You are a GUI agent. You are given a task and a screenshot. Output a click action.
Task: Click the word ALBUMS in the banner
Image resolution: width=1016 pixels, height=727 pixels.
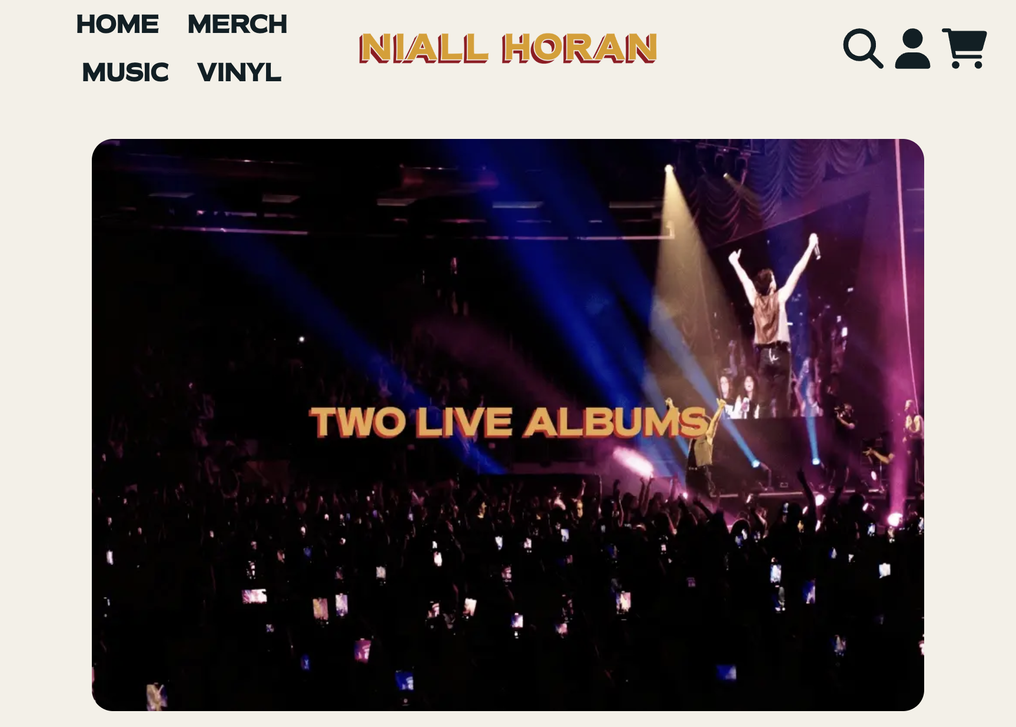coord(616,422)
